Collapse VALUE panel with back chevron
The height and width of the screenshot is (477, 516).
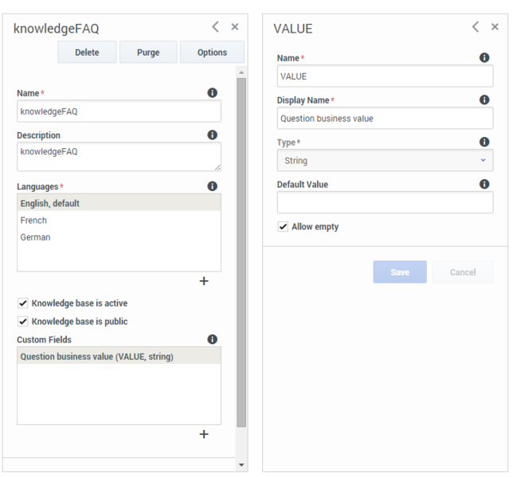click(x=475, y=27)
